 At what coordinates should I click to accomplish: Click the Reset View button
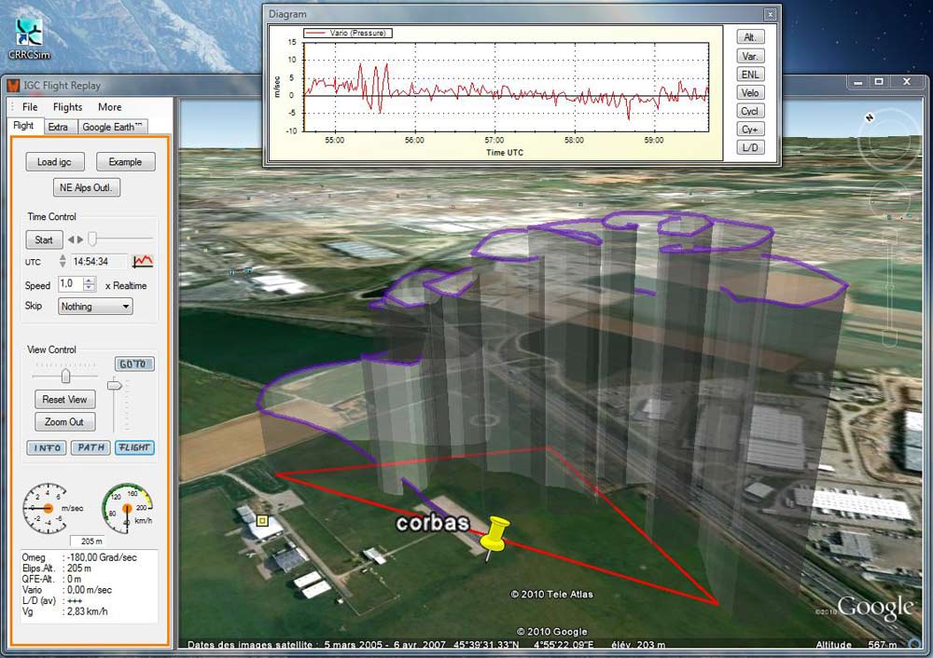coord(65,400)
